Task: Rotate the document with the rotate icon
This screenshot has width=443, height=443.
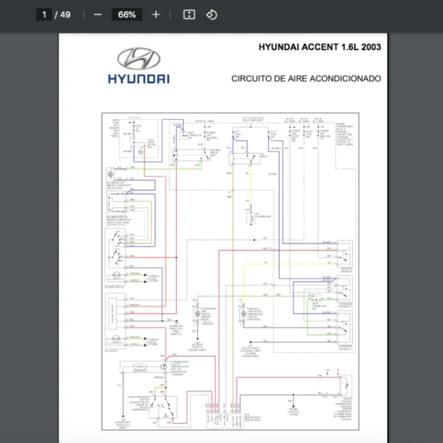Action: (x=211, y=15)
